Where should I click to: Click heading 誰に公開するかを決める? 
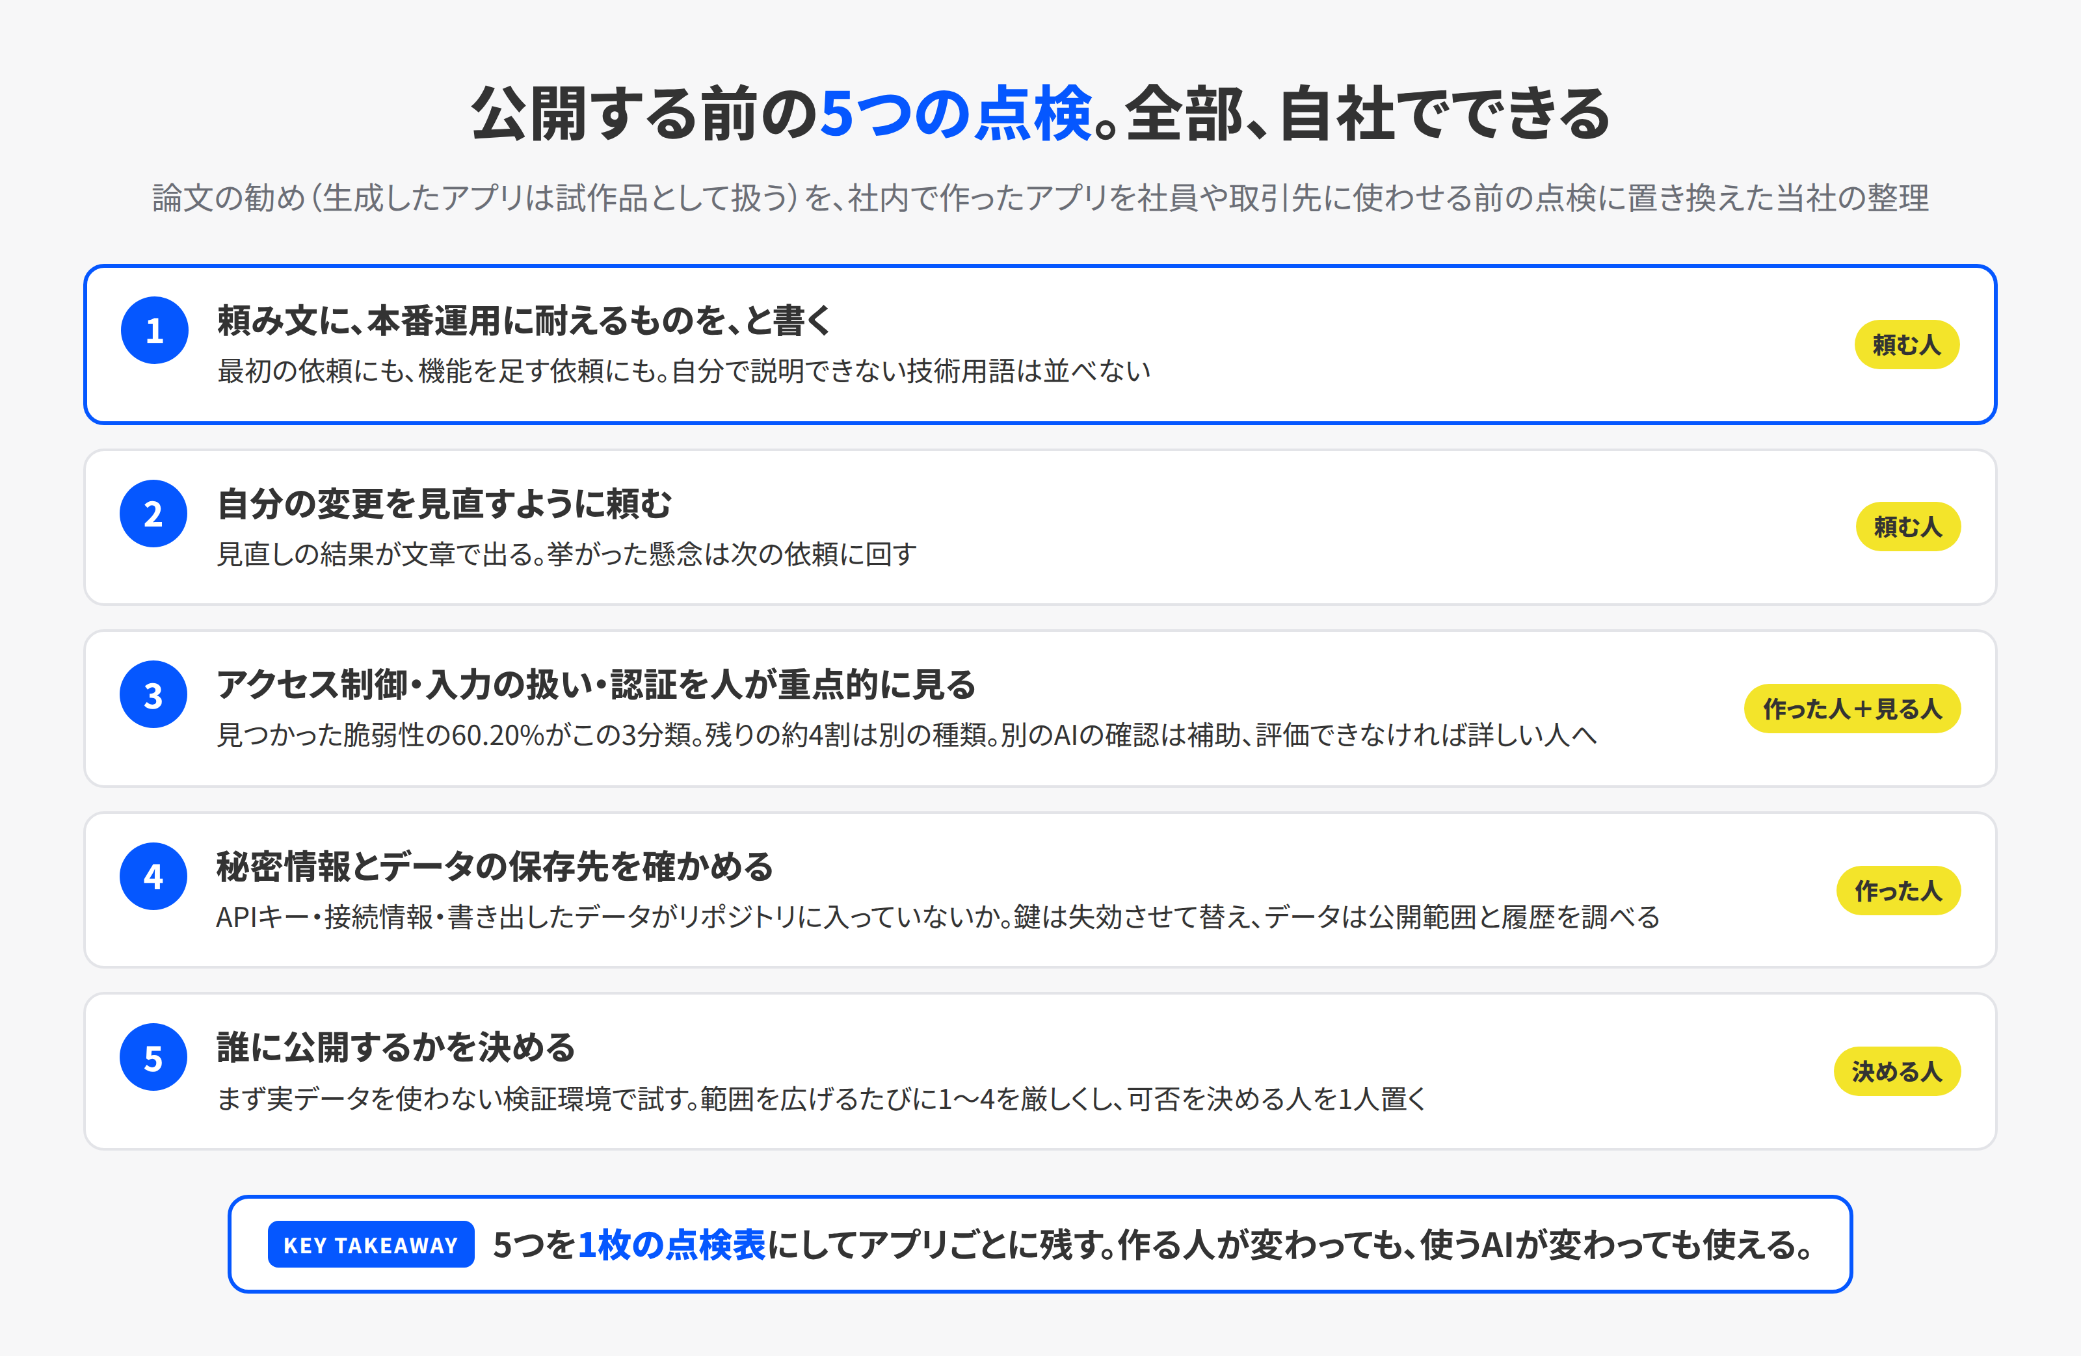396,1047
